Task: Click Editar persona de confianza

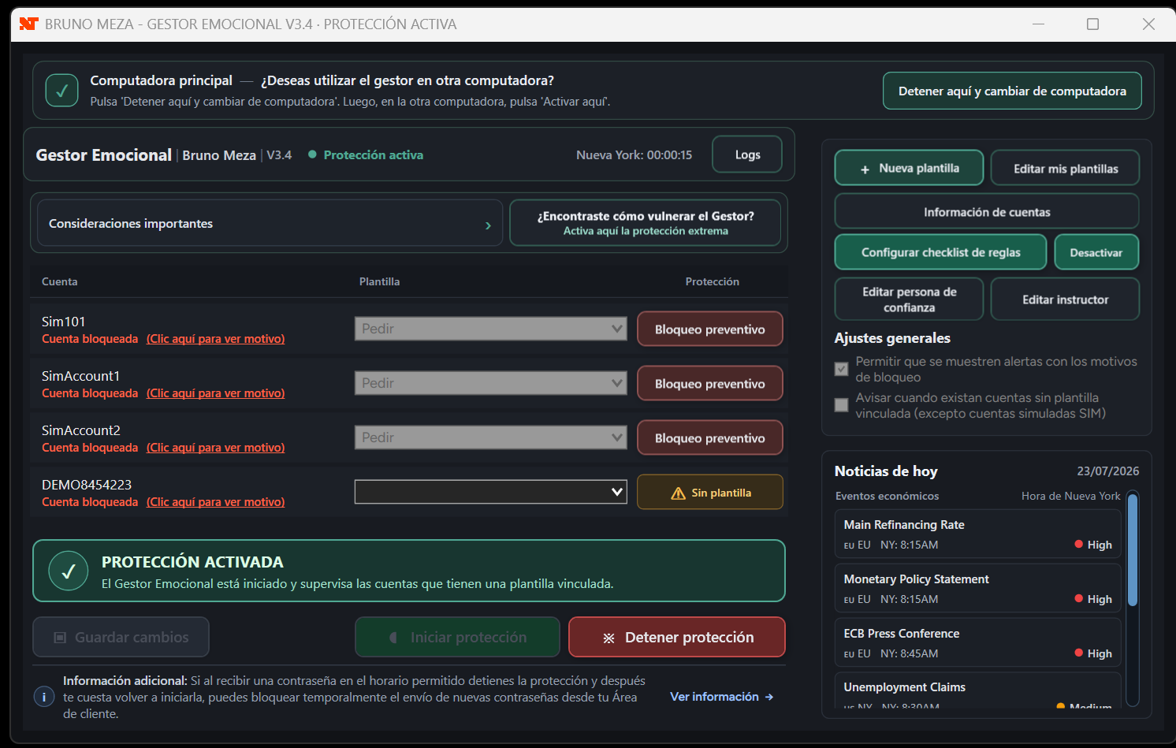Action: pos(910,300)
